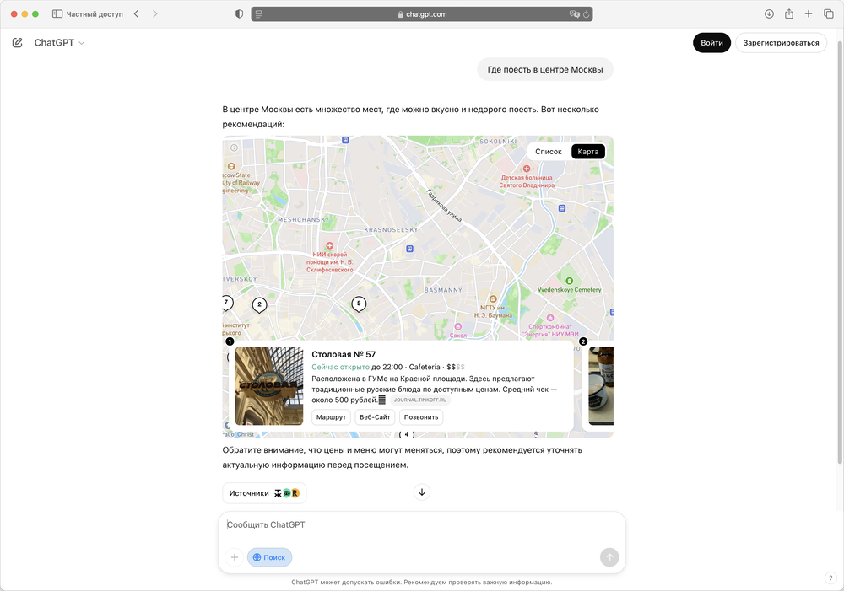Start a new chat with the pencil icon
Screen dimensions: 844x591
[x=17, y=42]
